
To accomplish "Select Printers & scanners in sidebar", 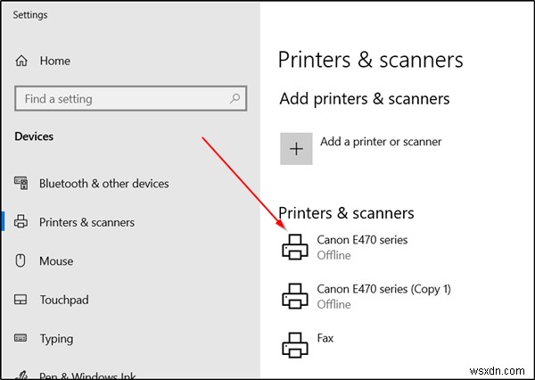I will [87, 222].
